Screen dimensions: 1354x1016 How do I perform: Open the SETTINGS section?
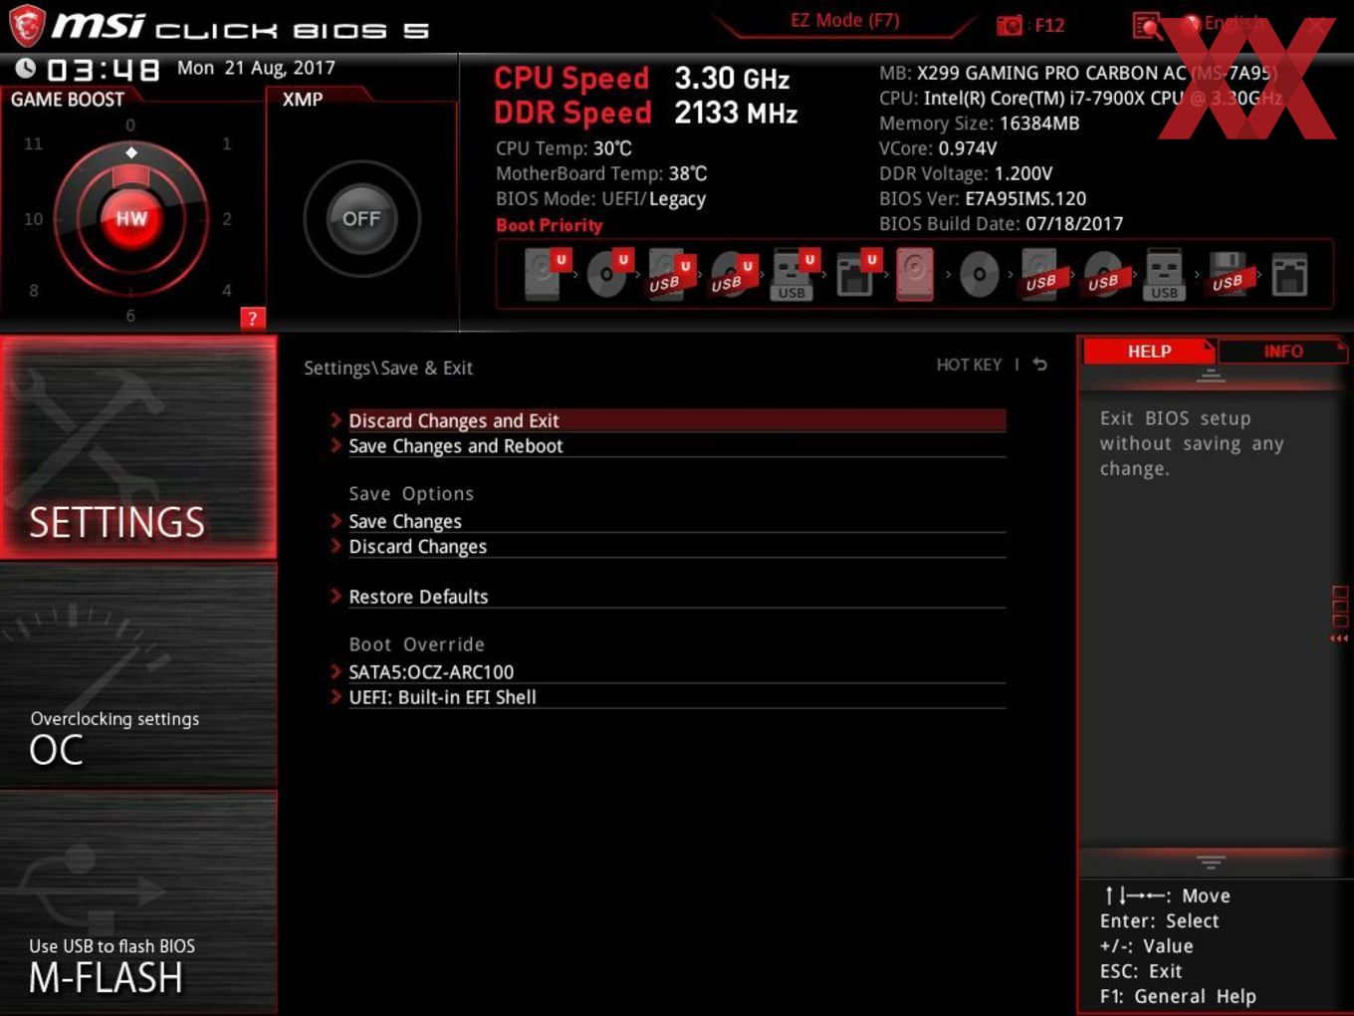pyautogui.click(x=138, y=447)
